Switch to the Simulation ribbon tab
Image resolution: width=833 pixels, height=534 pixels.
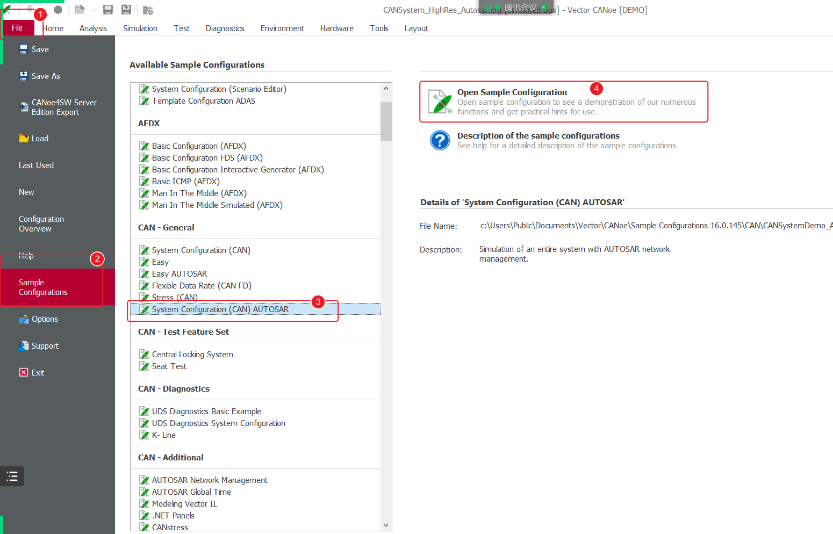pos(140,28)
